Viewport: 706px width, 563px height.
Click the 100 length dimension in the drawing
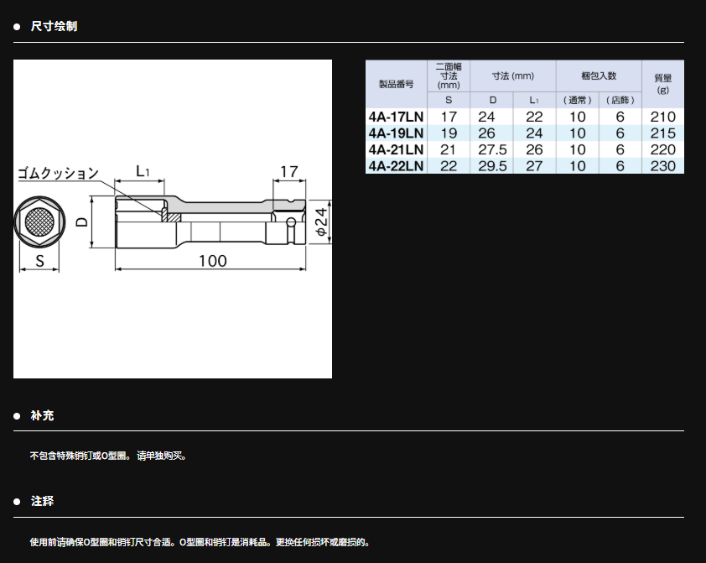pyautogui.click(x=212, y=261)
